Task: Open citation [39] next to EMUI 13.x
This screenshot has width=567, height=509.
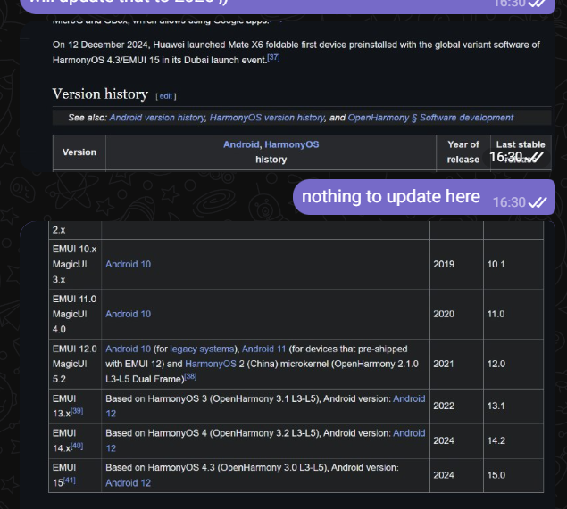Action: pos(77,411)
